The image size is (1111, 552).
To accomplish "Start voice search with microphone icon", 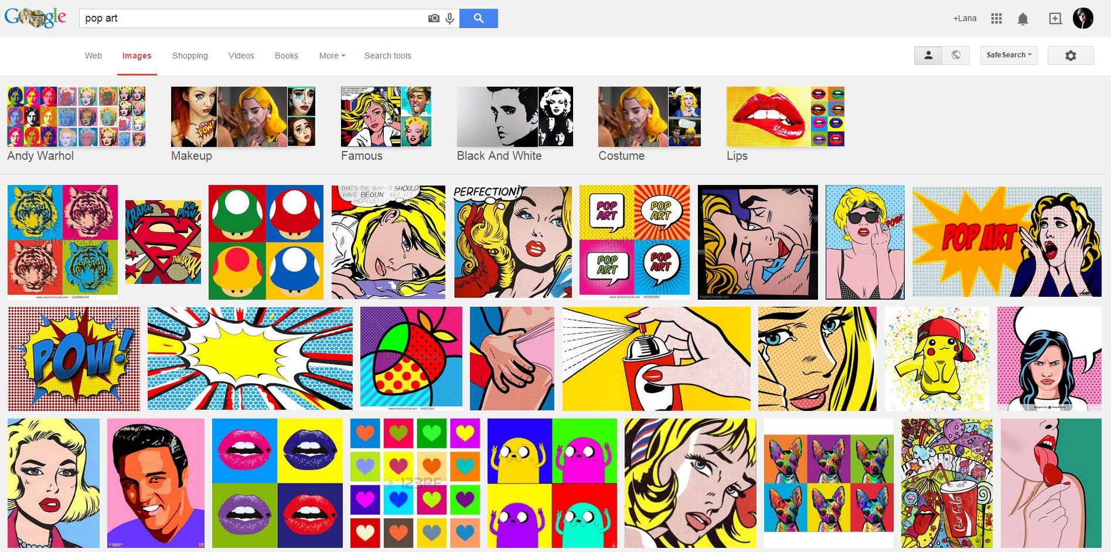I will tap(450, 19).
